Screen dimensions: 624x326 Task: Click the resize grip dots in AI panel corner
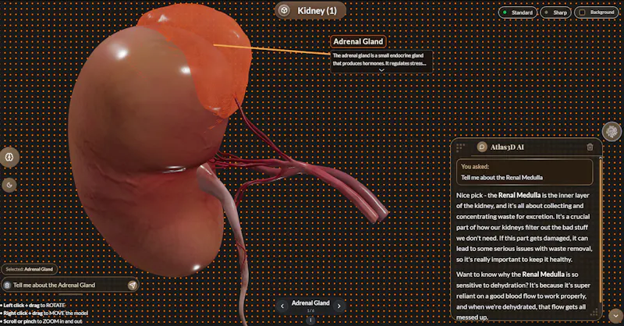click(x=594, y=313)
